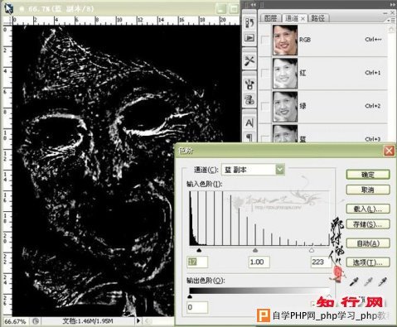Open the History panel icon
Viewport: 397px width, 327px height.
[x=249, y=23]
